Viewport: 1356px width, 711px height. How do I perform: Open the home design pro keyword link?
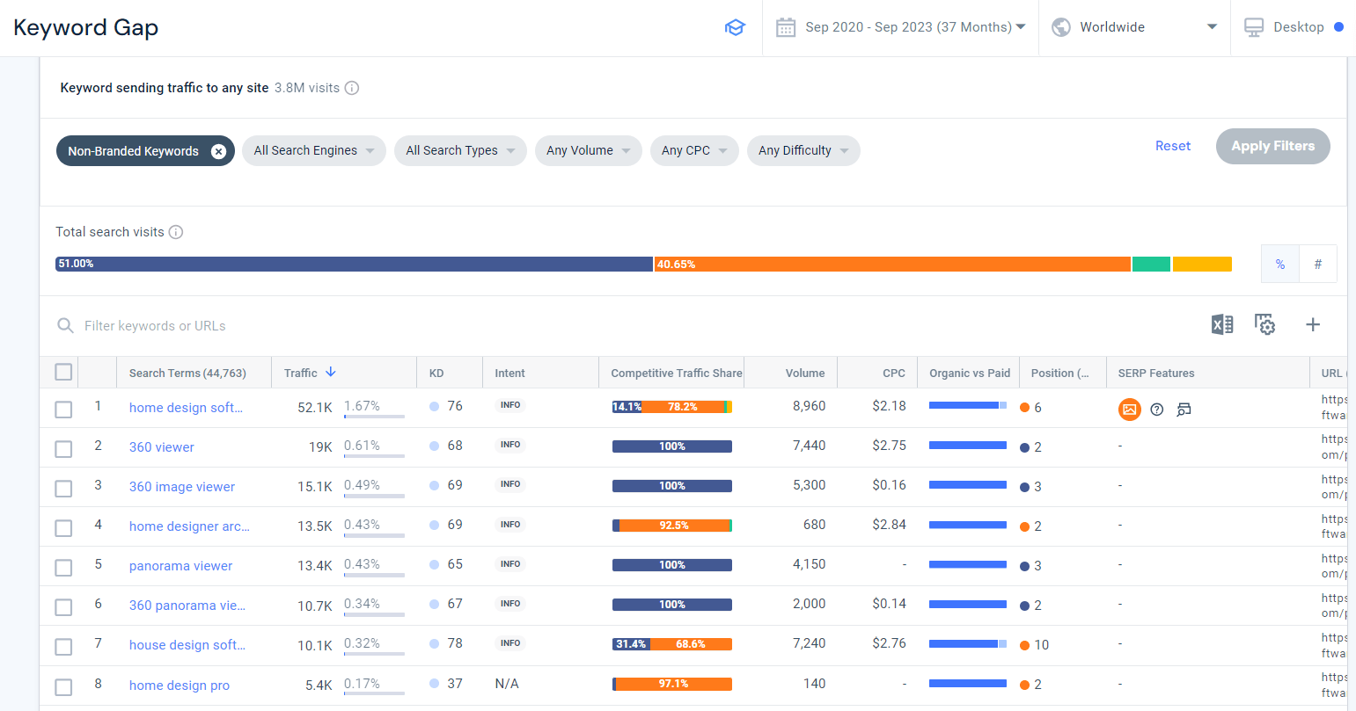[180, 686]
